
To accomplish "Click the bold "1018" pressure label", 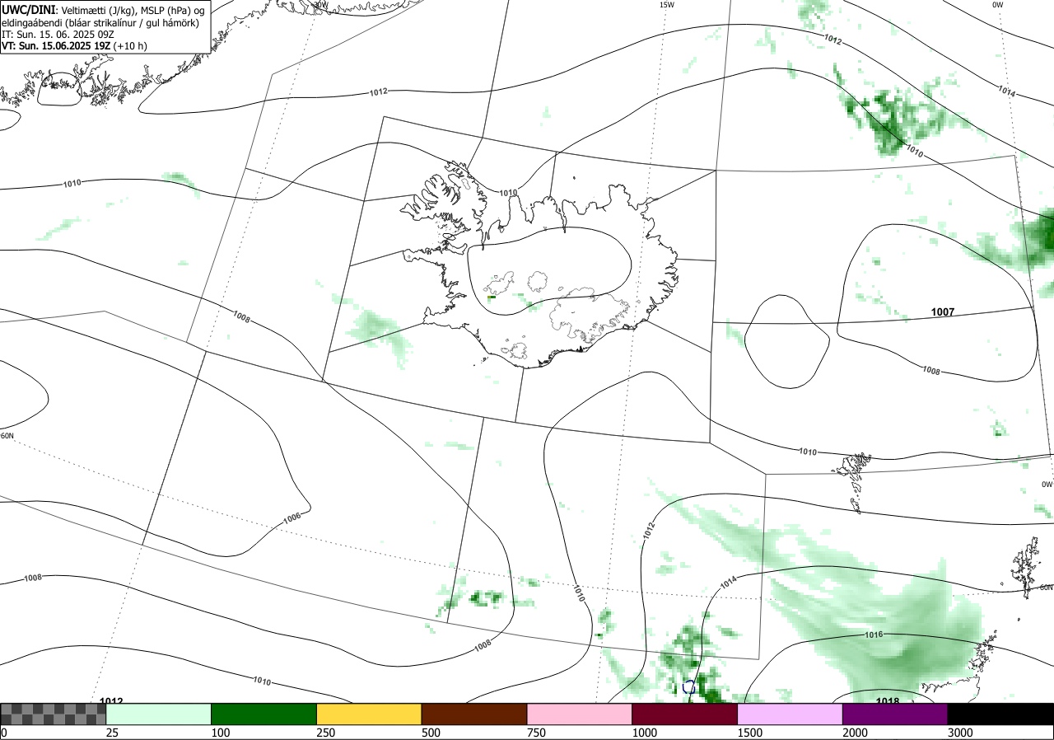I will [888, 700].
